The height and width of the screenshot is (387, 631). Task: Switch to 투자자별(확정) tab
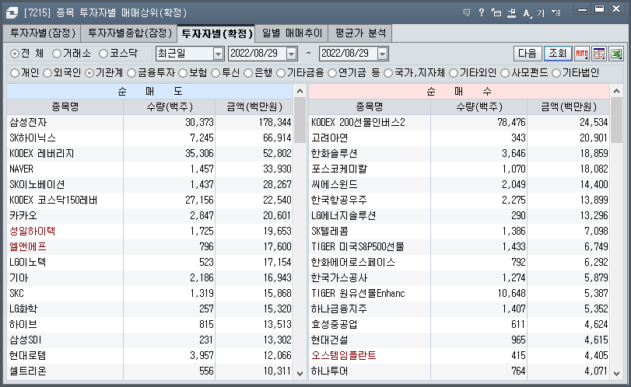click(216, 33)
